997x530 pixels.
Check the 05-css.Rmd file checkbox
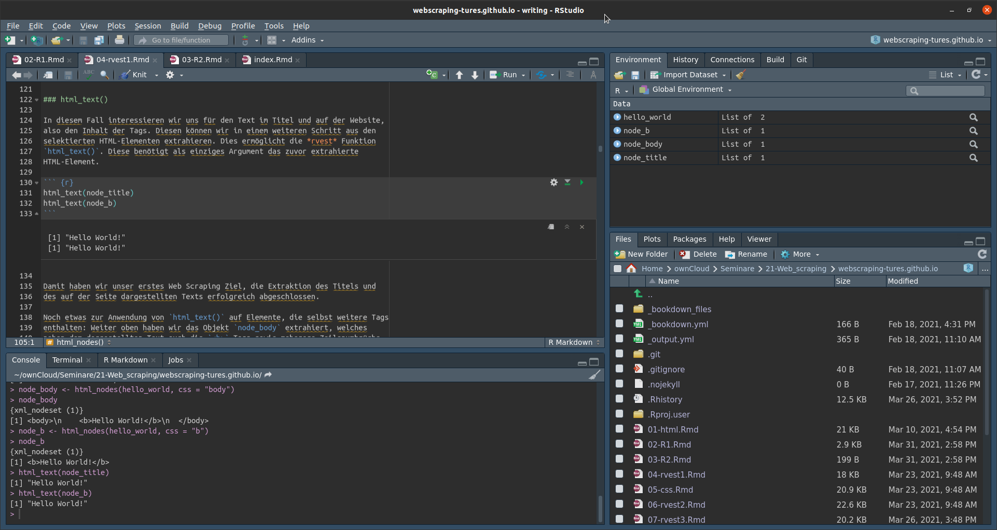click(619, 489)
